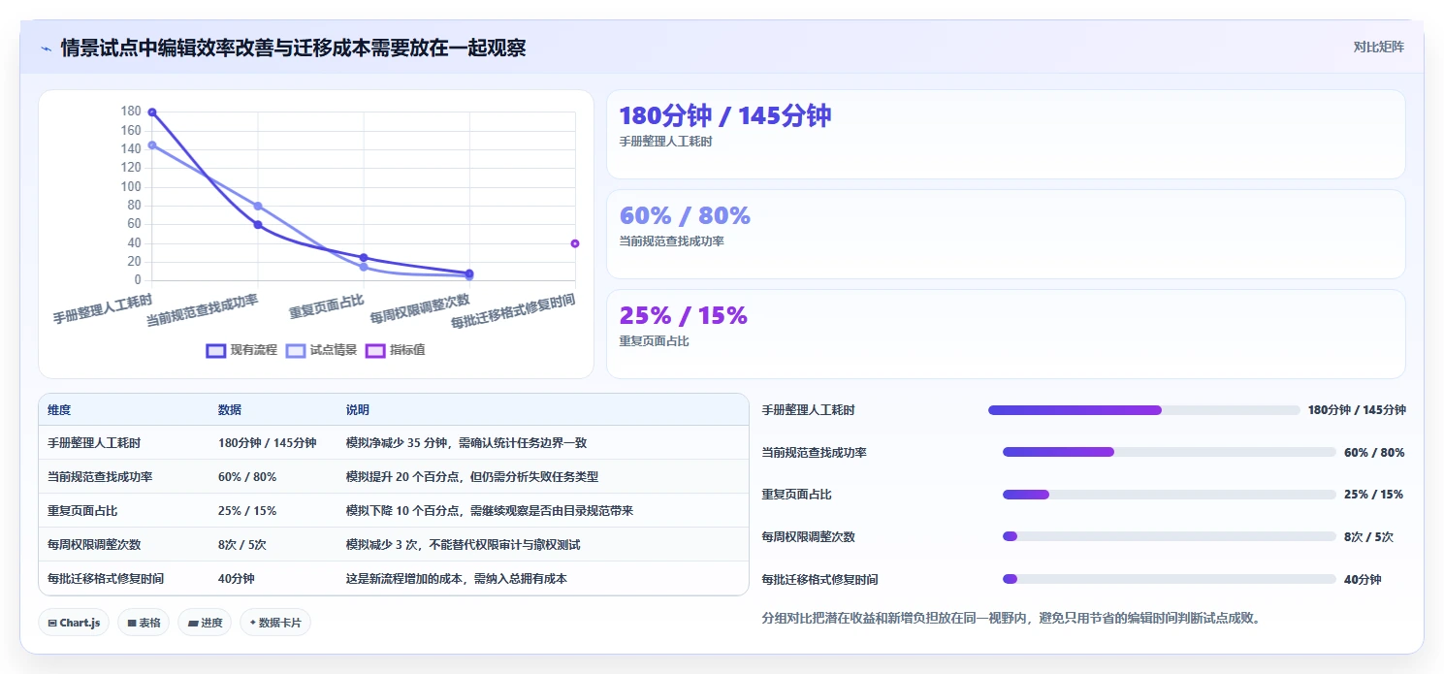
Task: Select 重复页面占比 cell in the table
Action: 82,510
